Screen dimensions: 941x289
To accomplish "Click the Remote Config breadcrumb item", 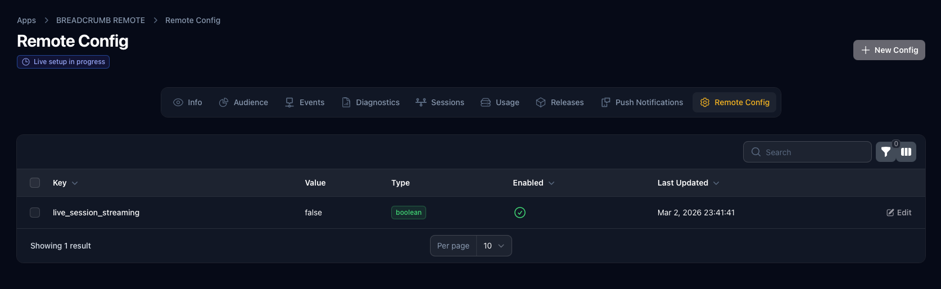I will [193, 20].
